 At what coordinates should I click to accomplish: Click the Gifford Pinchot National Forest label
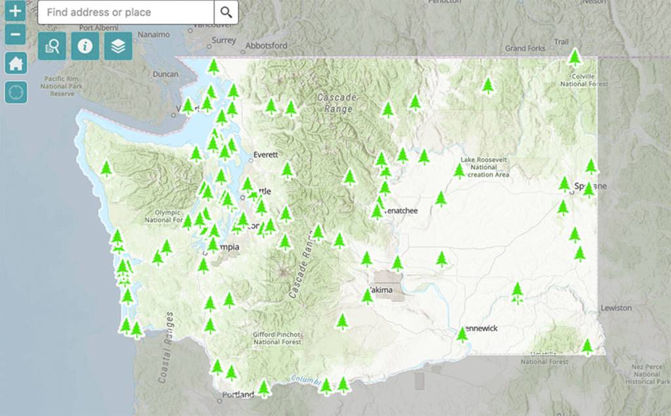point(277,338)
